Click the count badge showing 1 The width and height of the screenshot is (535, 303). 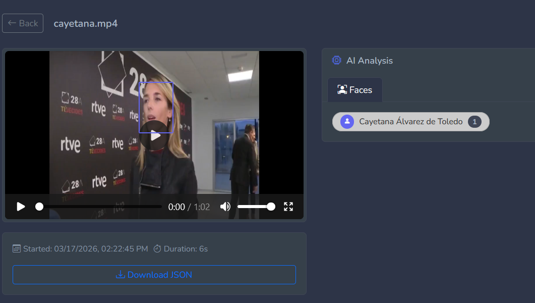point(474,122)
